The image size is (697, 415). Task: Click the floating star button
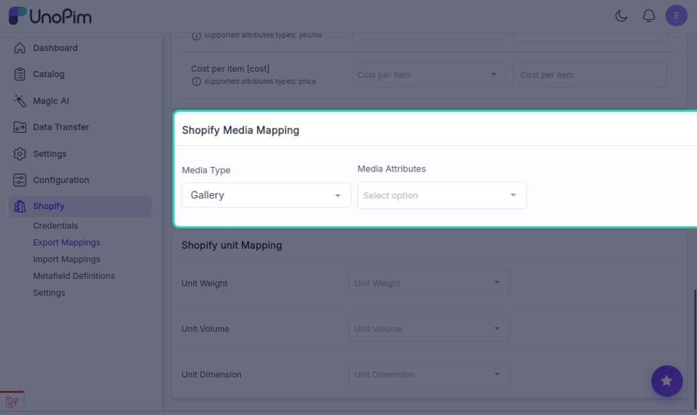tap(667, 381)
